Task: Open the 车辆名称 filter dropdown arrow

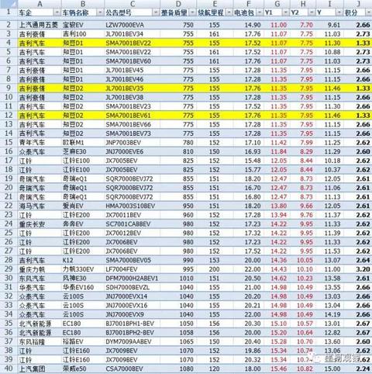Action: (100, 12)
